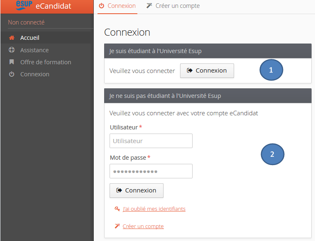Screen dimensions: 315x241
Task: Click the home icon beside Accueil
Action: tap(12, 38)
